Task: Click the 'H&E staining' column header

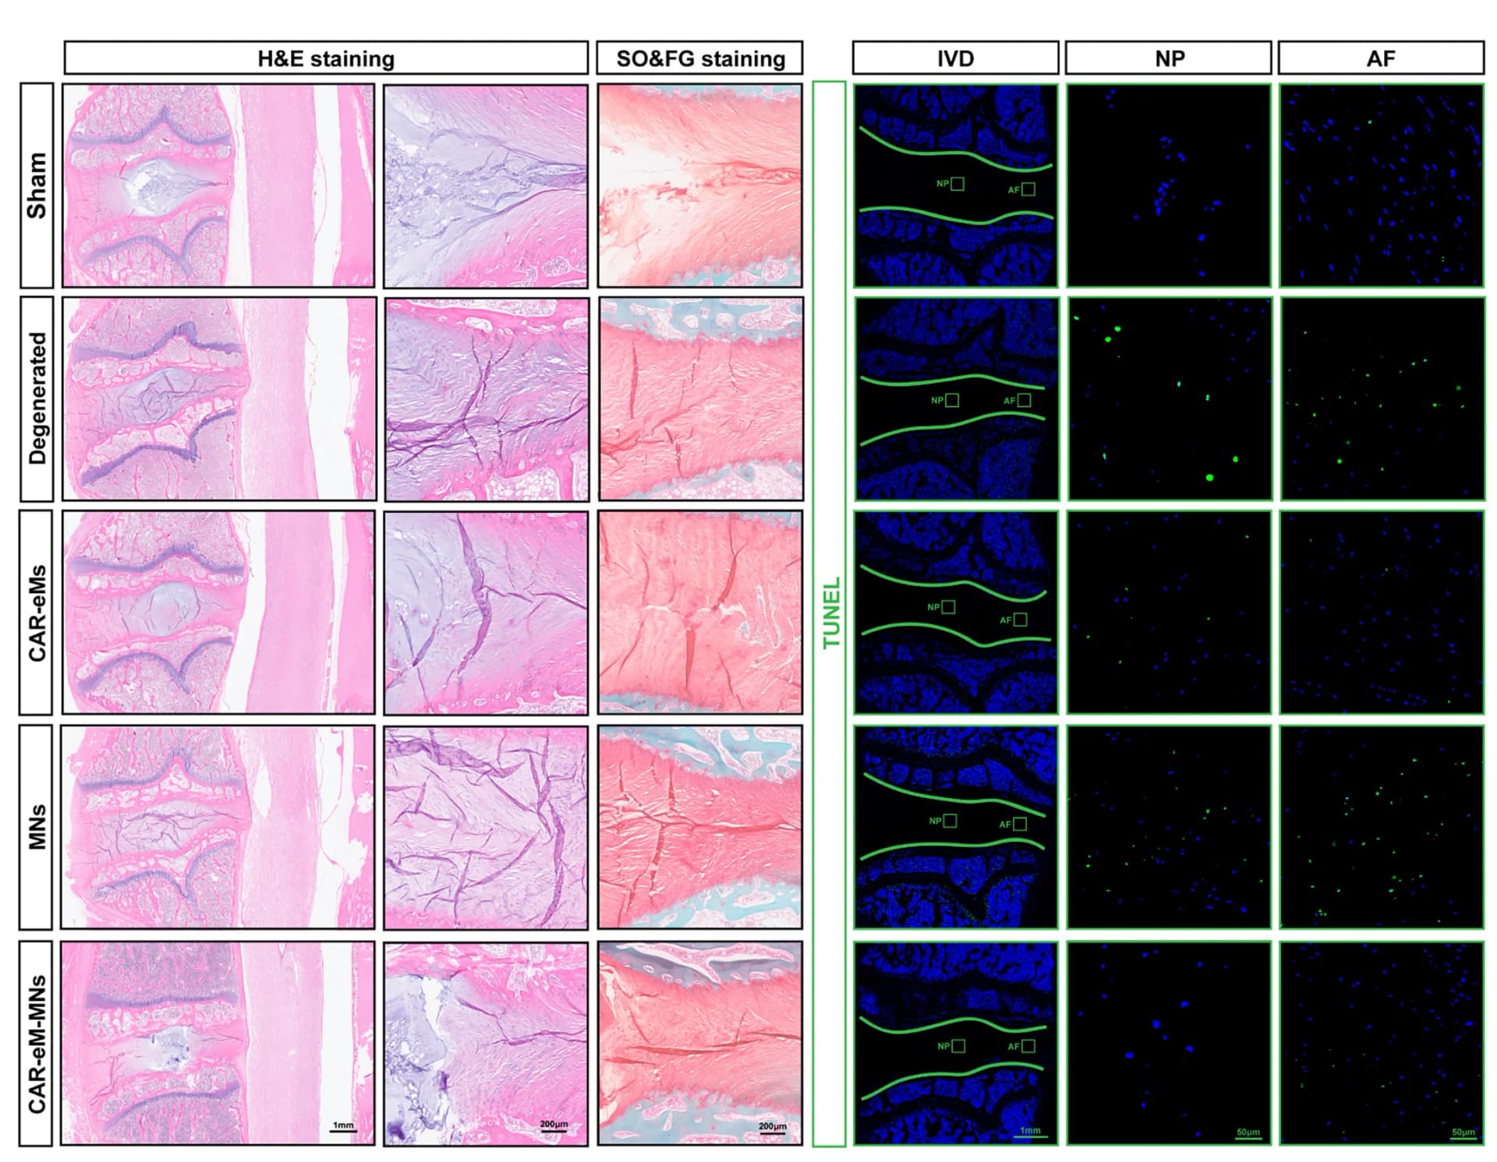Action: point(326,58)
